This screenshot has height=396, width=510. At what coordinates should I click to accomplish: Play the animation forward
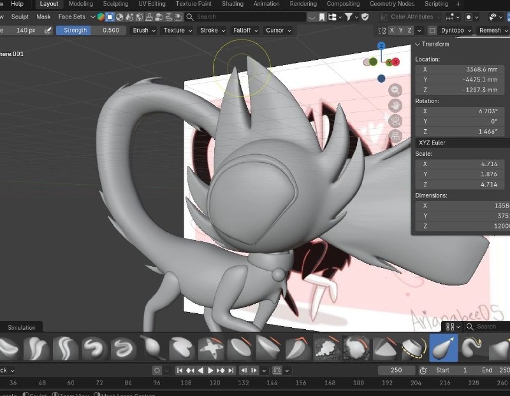click(210, 371)
